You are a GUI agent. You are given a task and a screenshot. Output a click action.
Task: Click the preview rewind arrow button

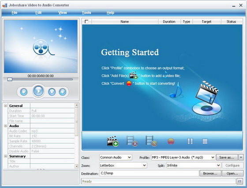click(x=24, y=92)
